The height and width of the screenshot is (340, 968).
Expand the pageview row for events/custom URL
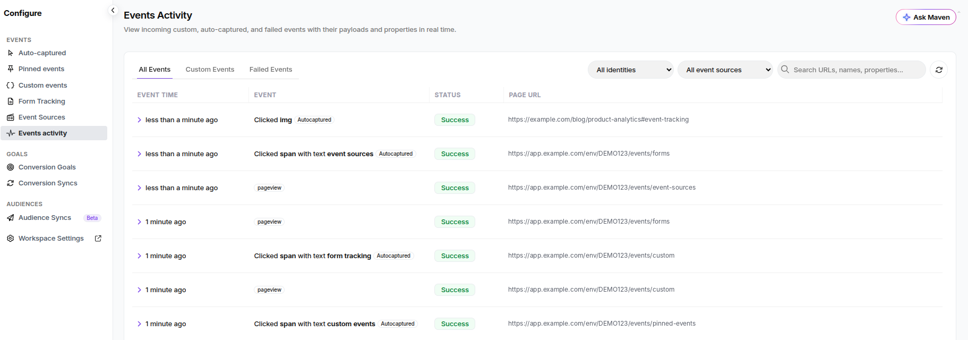[x=139, y=290]
